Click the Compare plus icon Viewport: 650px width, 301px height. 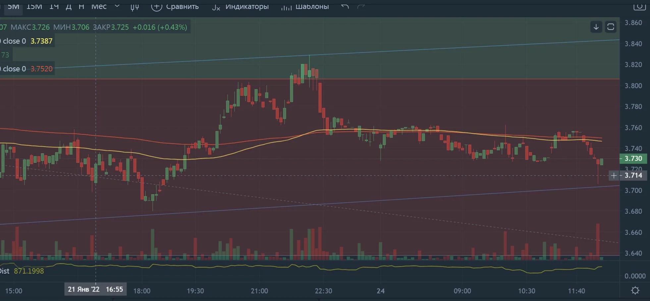(156, 6)
